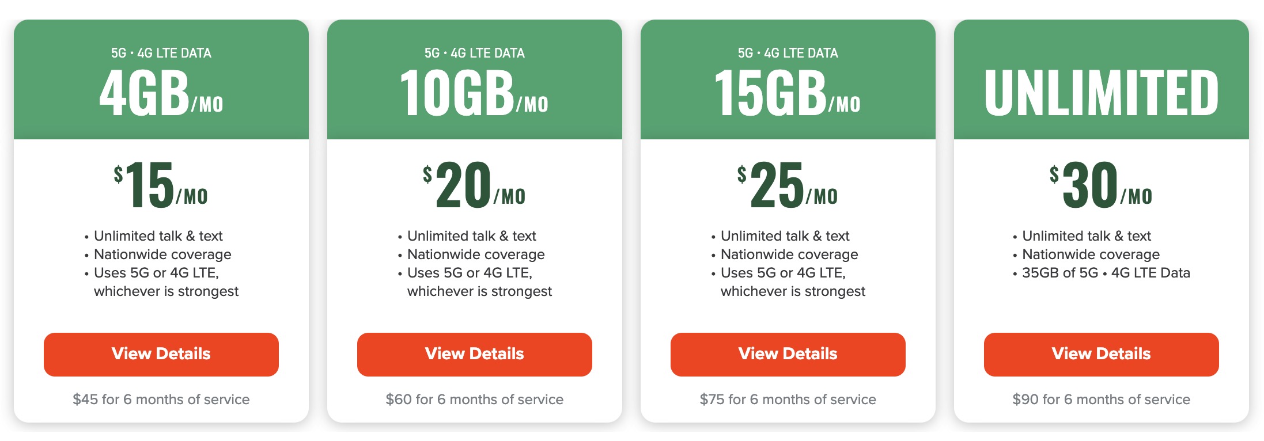Click View Details on the Unlimited plan
1264x441 pixels.
coord(1101,354)
